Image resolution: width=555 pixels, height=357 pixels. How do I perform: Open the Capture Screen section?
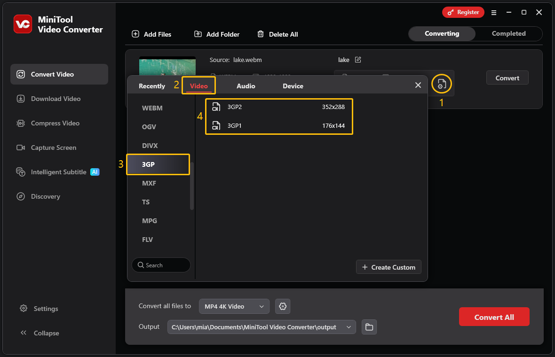click(x=59, y=147)
